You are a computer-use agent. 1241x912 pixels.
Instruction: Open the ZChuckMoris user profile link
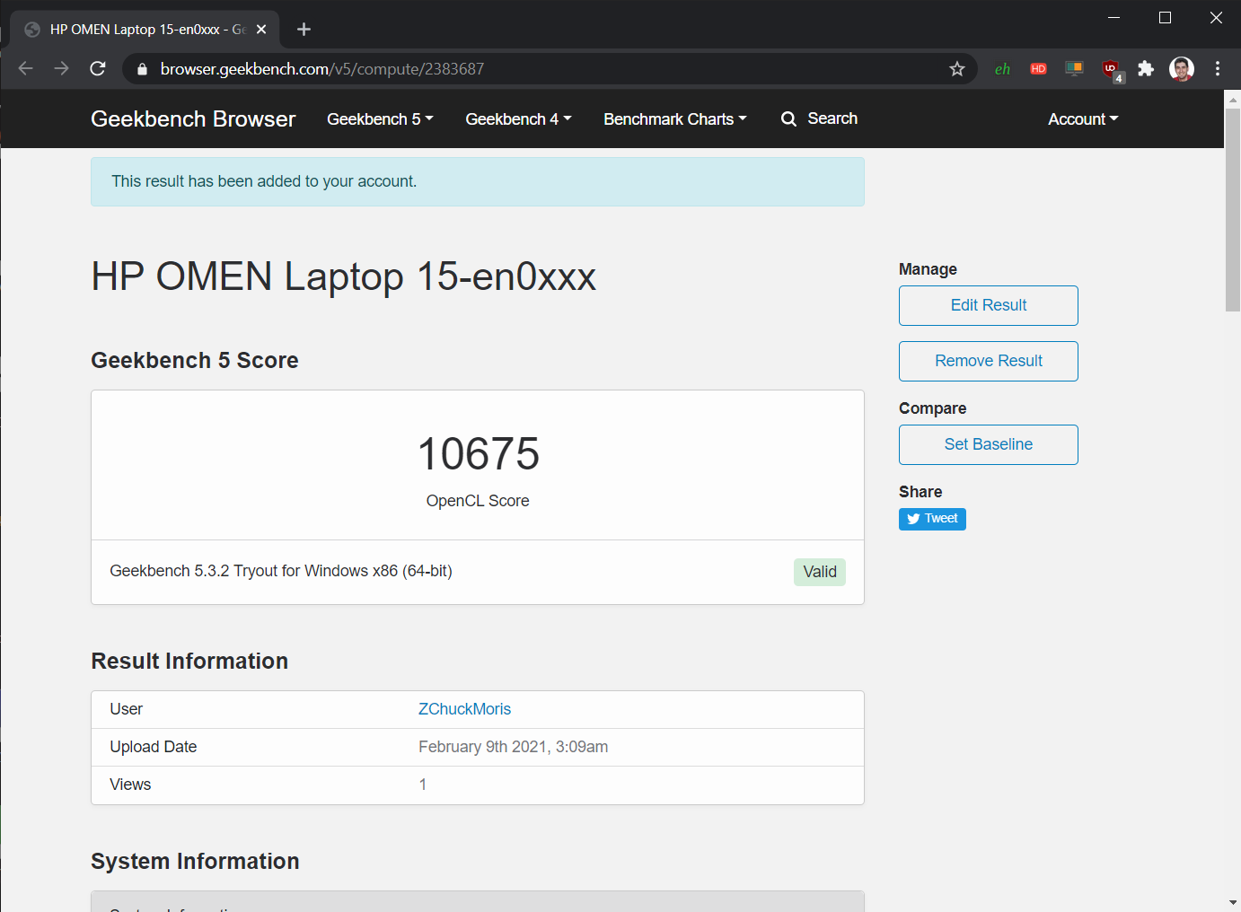(464, 709)
